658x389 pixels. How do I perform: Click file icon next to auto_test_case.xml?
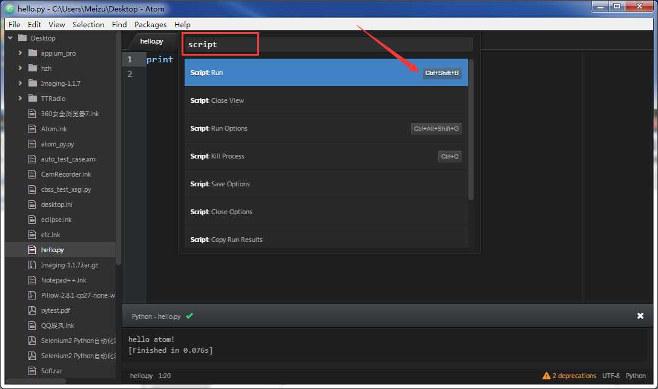point(32,159)
